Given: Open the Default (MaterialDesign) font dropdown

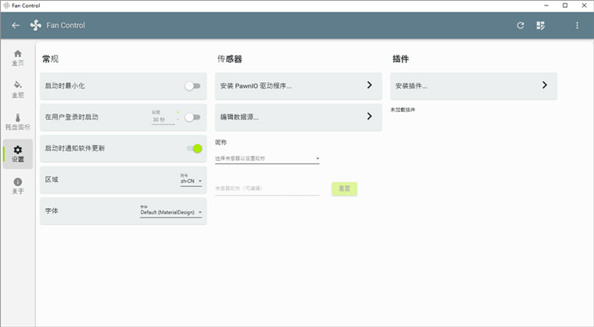Looking at the screenshot, I should (x=171, y=212).
